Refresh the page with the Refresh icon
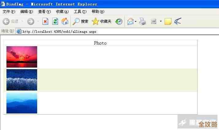This screenshot has height=130, width=219. (x=55, y=21)
